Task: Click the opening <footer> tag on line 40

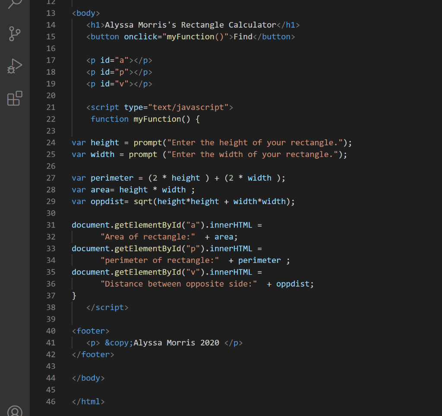Action: coord(91,331)
